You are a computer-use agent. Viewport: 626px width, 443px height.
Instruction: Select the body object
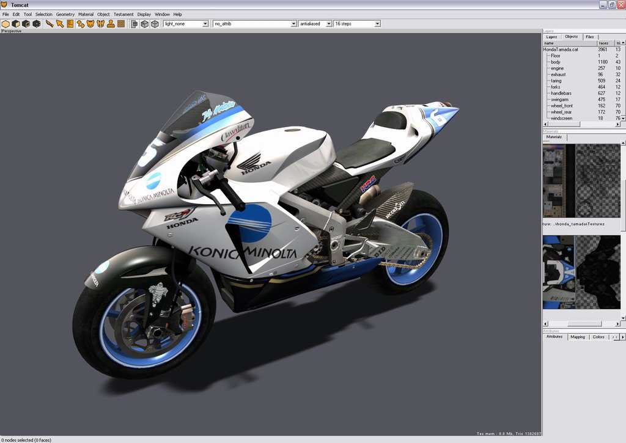point(556,62)
